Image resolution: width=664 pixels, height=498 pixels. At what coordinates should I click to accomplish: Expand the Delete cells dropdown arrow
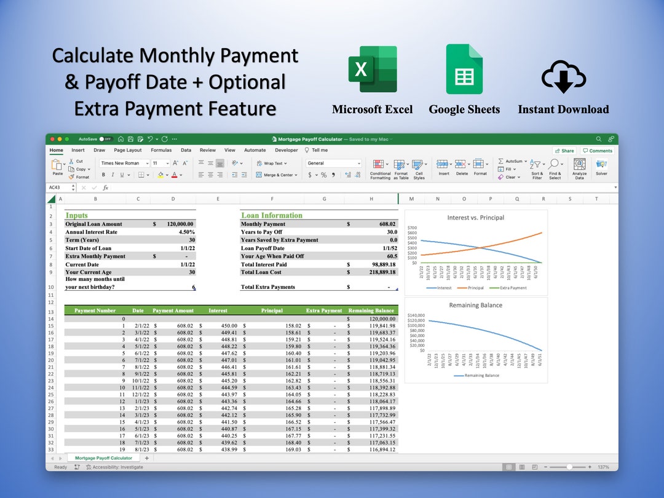pos(469,164)
